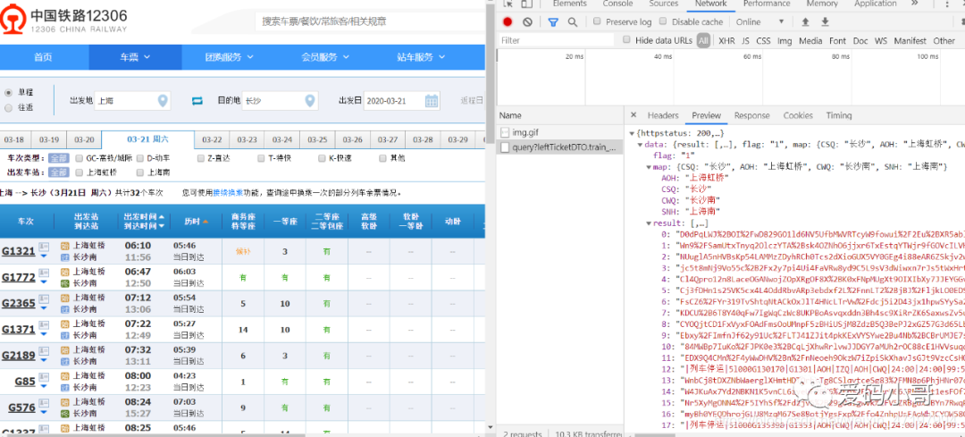Go to 首页 home navigation item
965x437 pixels.
pos(43,57)
